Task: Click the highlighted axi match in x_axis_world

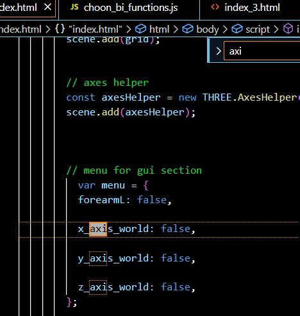Action: pos(98,229)
